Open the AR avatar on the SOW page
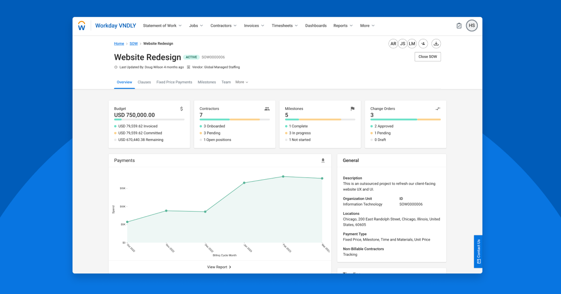The height and width of the screenshot is (294, 561). coord(393,43)
